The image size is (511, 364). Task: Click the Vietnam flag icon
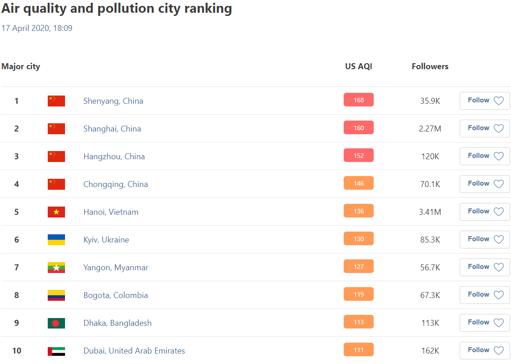(x=56, y=212)
